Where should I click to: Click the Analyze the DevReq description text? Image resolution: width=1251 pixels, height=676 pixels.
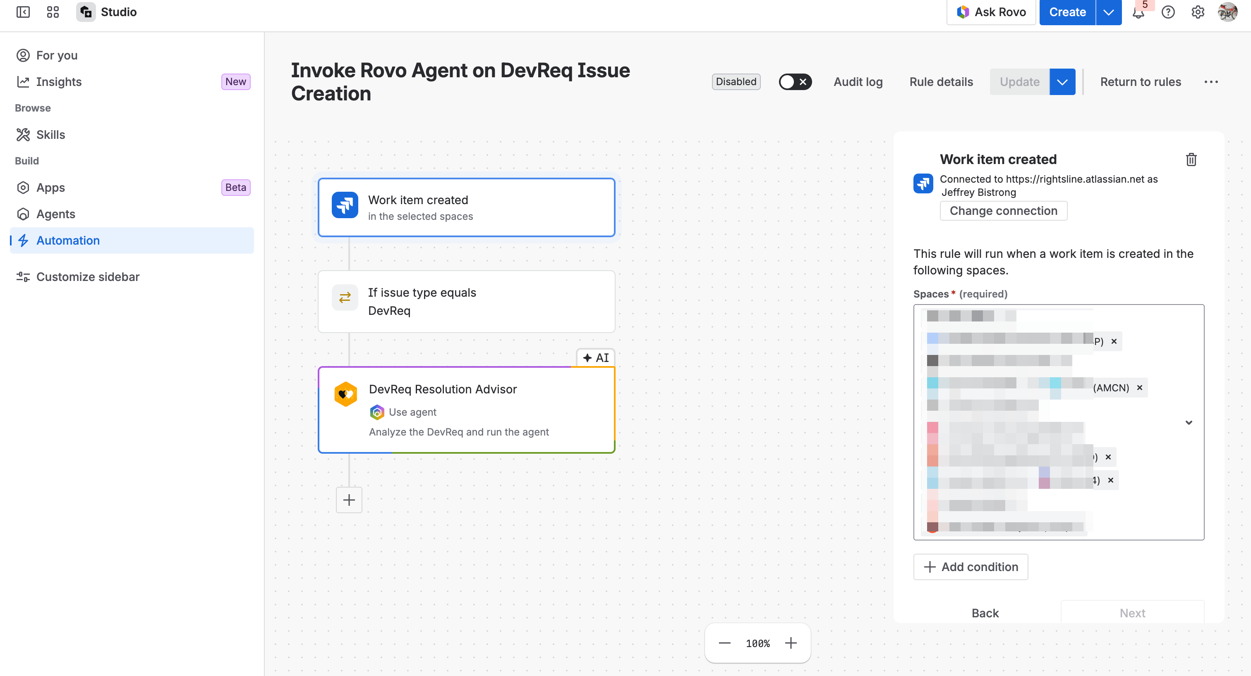click(459, 432)
